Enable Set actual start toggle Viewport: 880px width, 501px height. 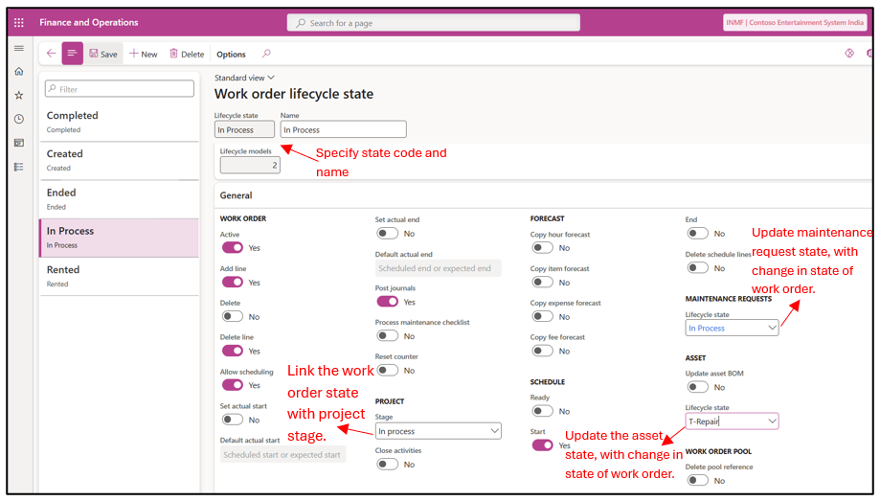[x=233, y=420]
